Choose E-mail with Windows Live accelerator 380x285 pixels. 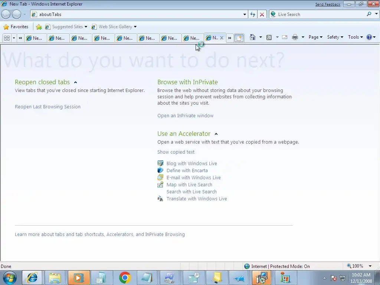[x=193, y=177]
